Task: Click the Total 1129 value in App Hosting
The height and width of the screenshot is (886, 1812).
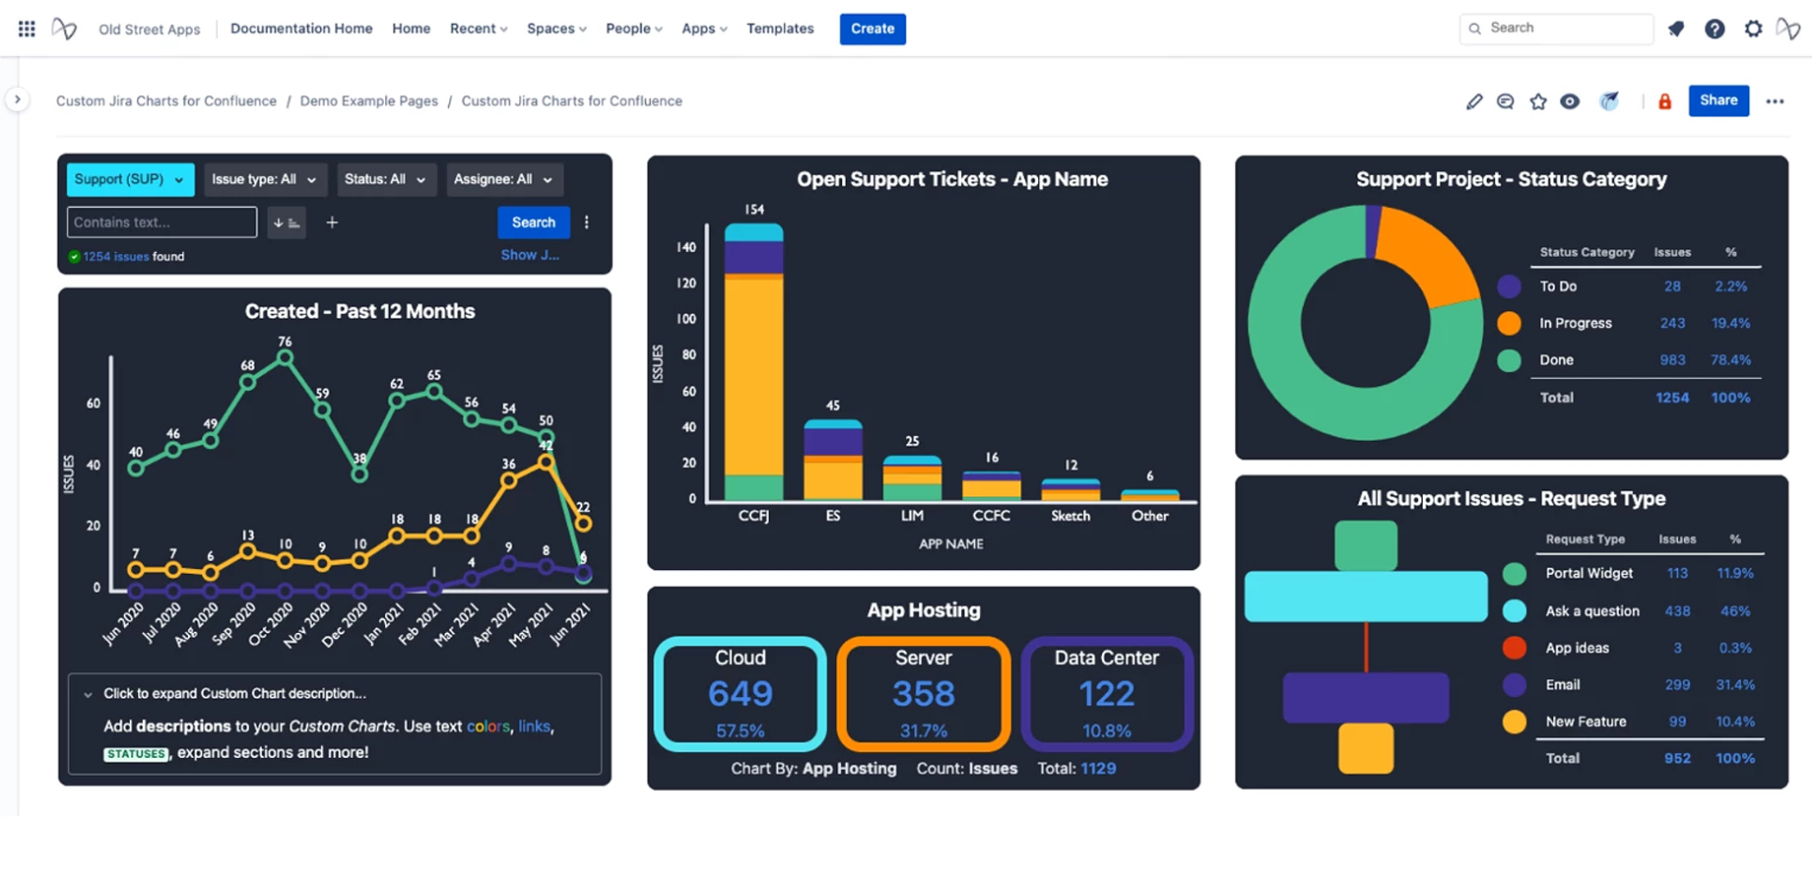Action: coord(1098,769)
